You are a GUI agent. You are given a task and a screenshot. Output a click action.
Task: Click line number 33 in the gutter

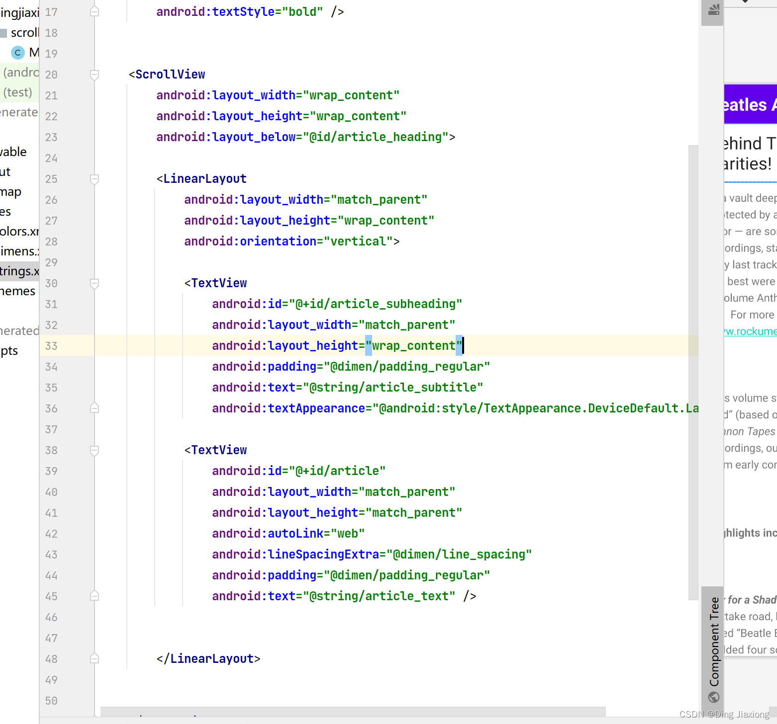pos(51,346)
